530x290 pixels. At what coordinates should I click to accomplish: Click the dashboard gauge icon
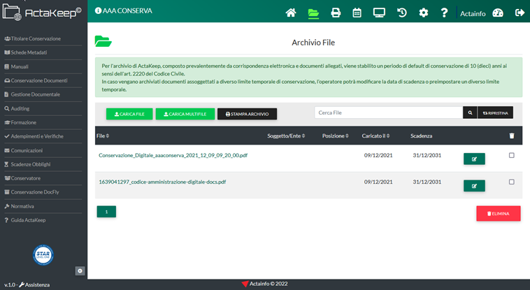tap(498, 12)
